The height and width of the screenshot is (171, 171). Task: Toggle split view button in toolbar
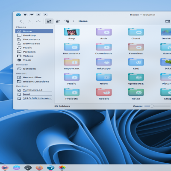pos(168,21)
